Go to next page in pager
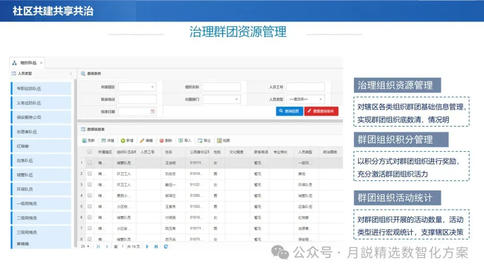This screenshot has height=272, width=484. click(147, 246)
